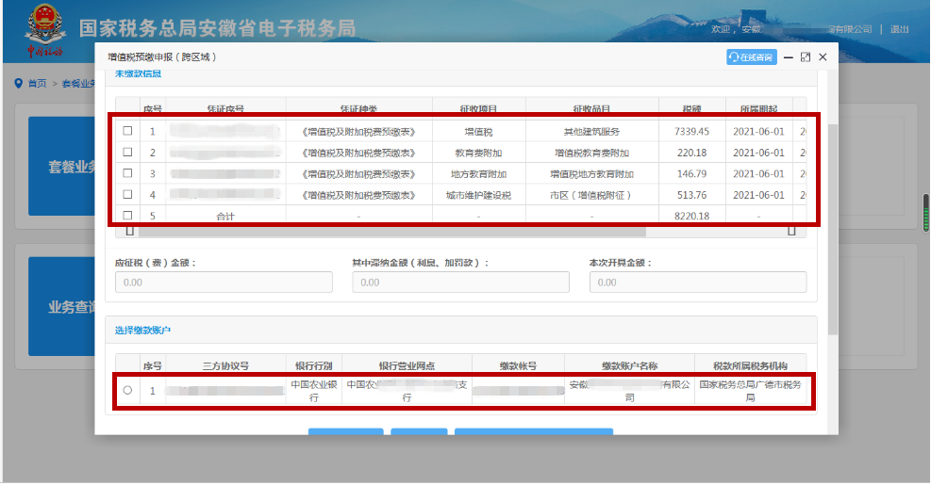The width and height of the screenshot is (931, 485).
Task: Click 中国农业银行 bank type cell
Action: click(314, 391)
